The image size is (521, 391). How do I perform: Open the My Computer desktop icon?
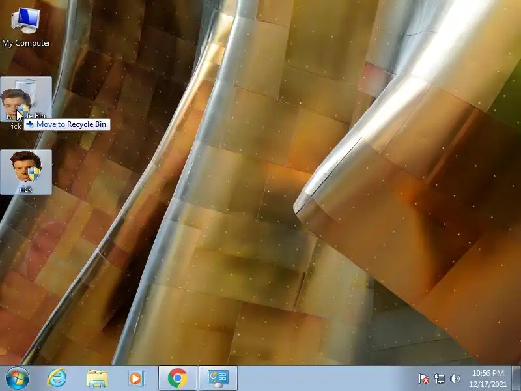(25, 27)
